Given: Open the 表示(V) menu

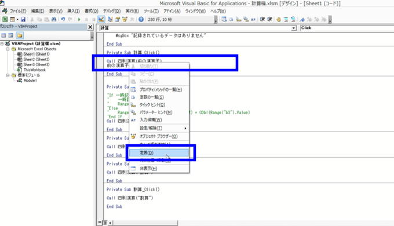Looking at the screenshot, I should tap(56, 11).
